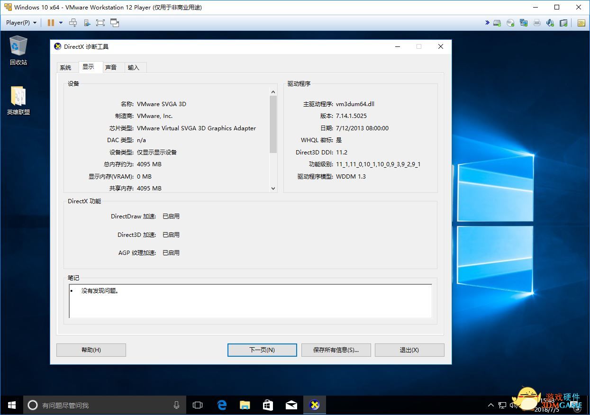
Task: Open the Mail app on taskbar
Action: 291,405
